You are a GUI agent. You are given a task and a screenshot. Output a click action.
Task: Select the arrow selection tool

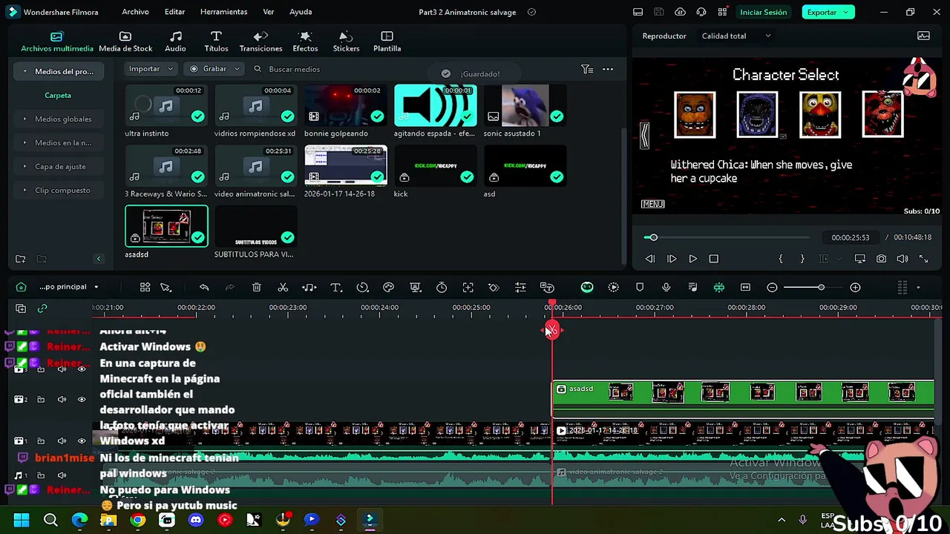pos(166,287)
